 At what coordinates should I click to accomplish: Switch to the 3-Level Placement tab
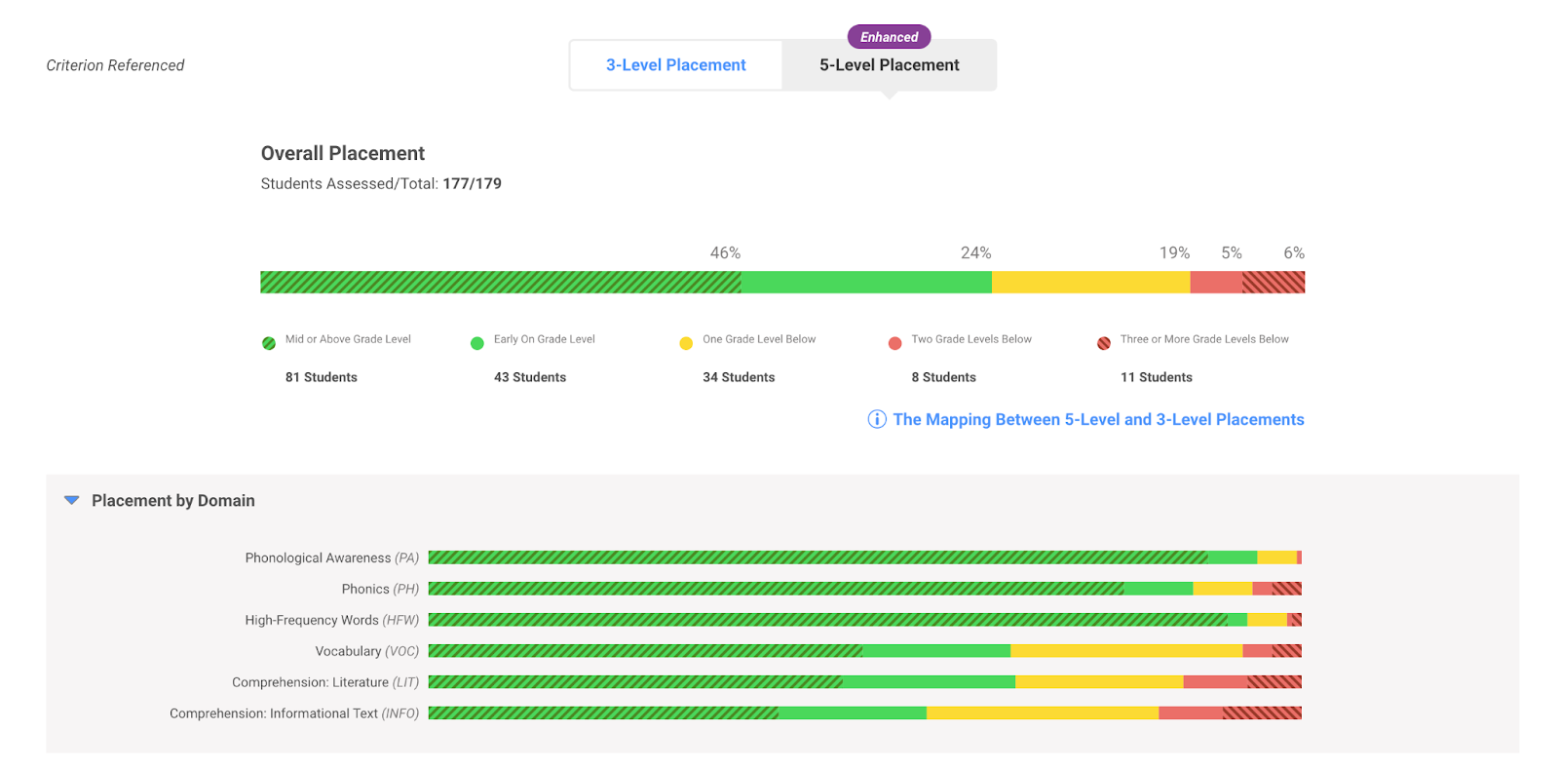click(675, 65)
